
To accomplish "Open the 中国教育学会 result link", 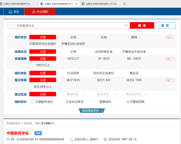I will point(17,133).
